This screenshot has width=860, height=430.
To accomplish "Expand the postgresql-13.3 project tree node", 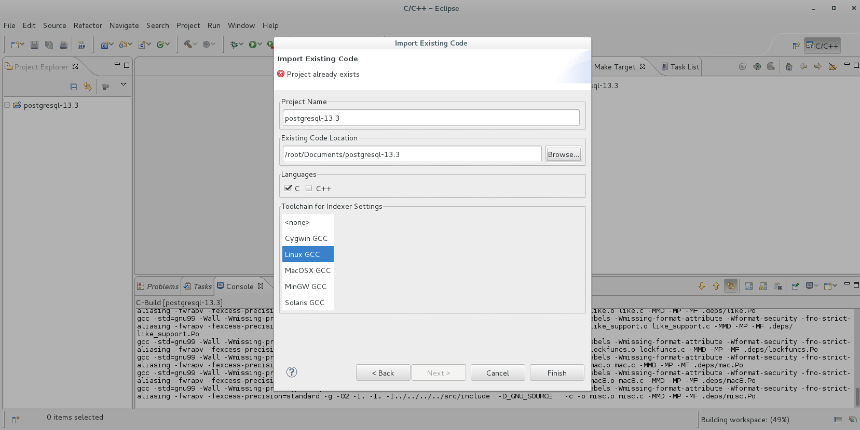I will (x=7, y=105).
